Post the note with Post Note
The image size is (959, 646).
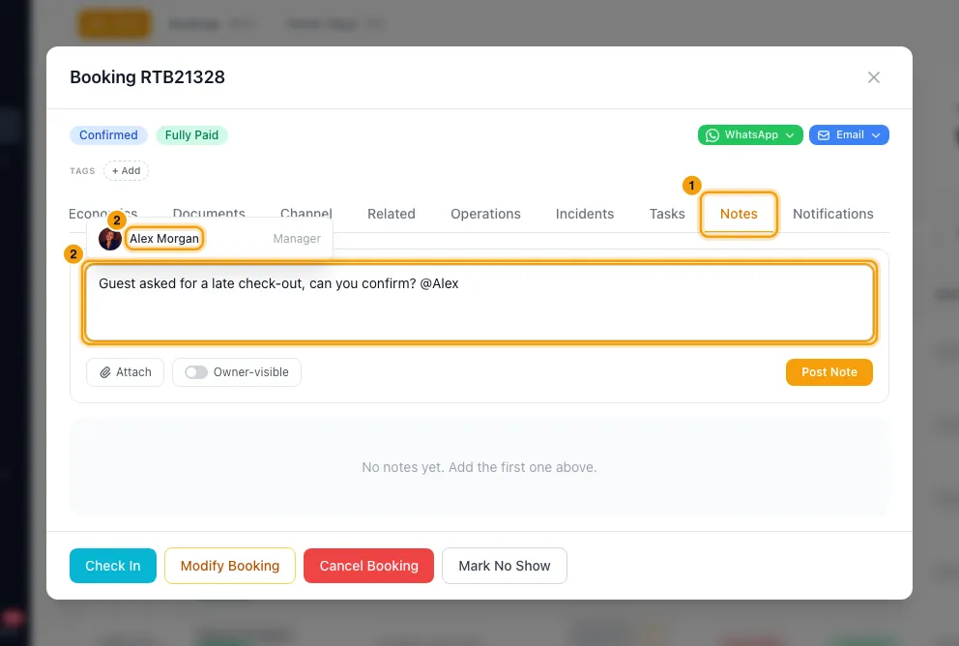point(828,372)
